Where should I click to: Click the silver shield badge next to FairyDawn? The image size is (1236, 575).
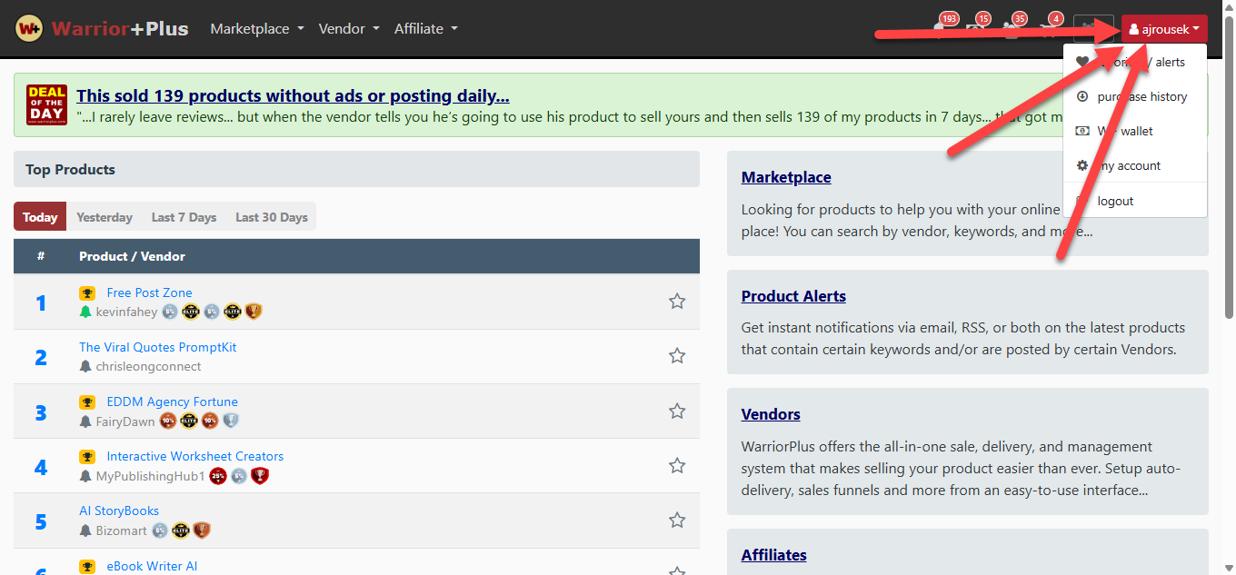231,421
